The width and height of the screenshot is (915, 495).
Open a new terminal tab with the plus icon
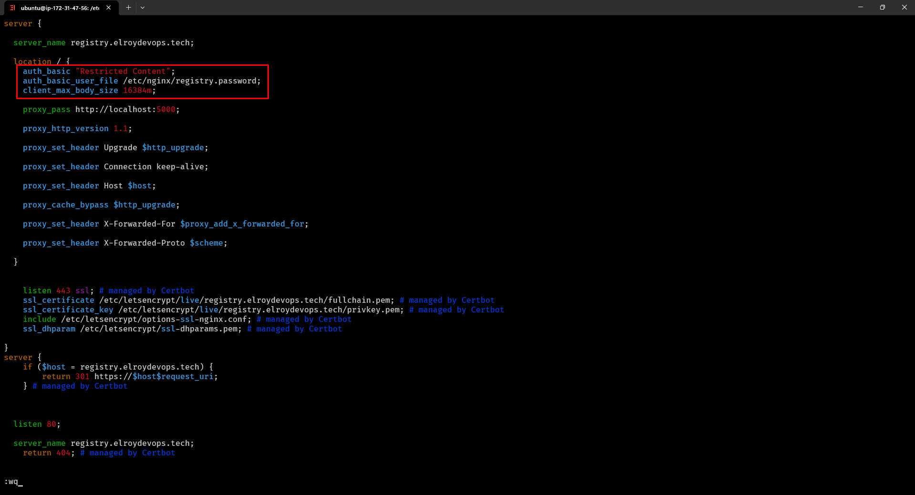click(128, 8)
